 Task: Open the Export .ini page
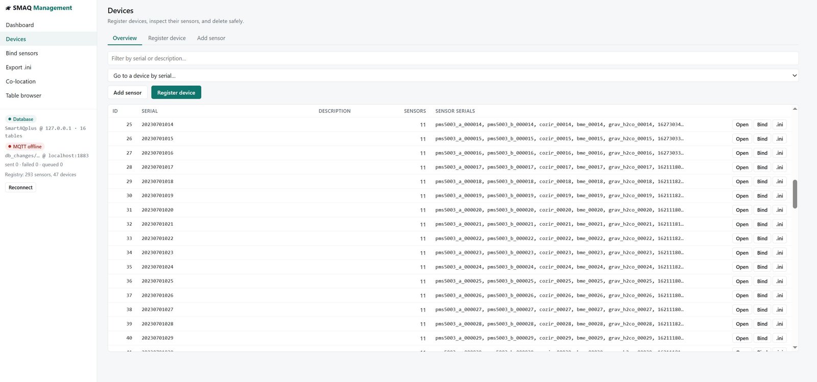point(18,67)
